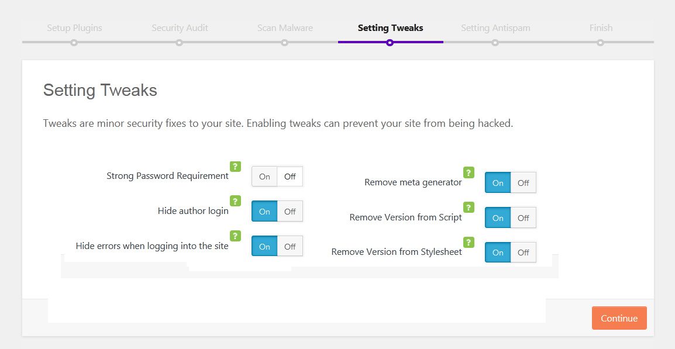Select the Setting Antispam step
Viewport: 675px width, 349px height.
(495, 28)
